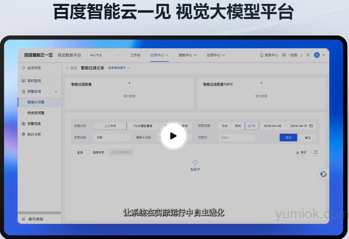Click the 智能过滤记录 page title

coord(92,68)
